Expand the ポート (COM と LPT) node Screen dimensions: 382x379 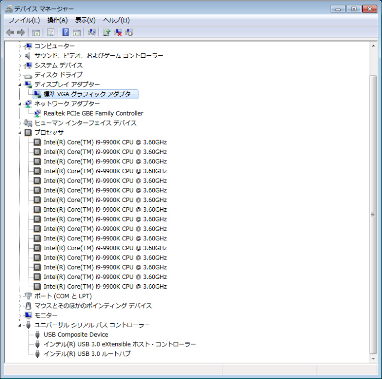tap(20, 296)
